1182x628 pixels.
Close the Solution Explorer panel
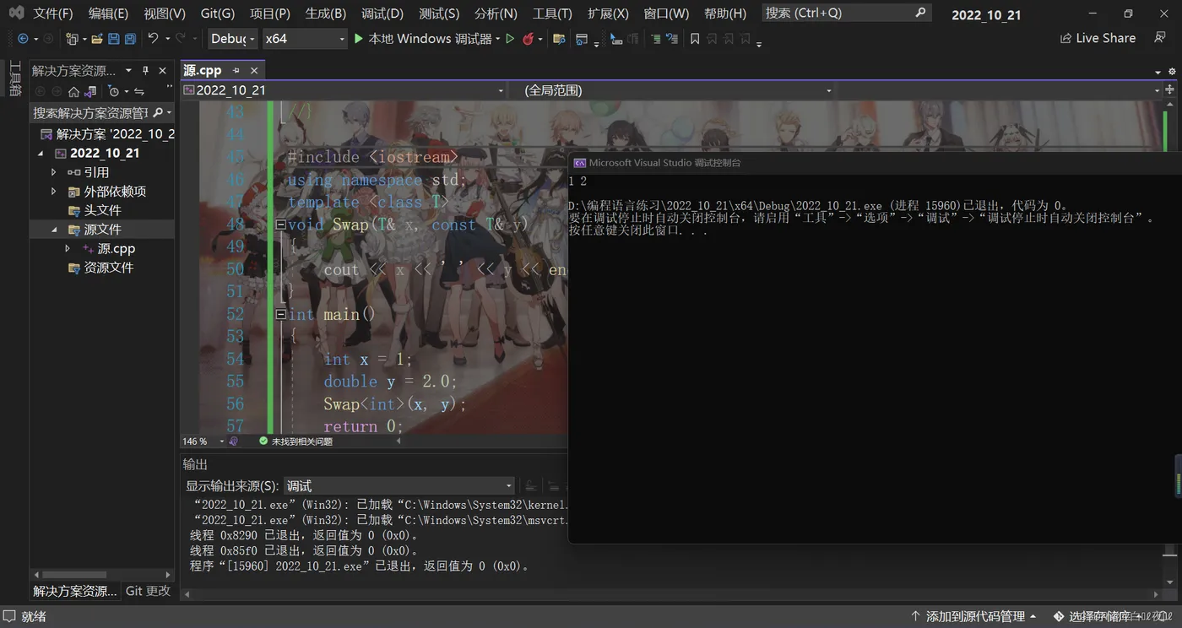point(163,71)
